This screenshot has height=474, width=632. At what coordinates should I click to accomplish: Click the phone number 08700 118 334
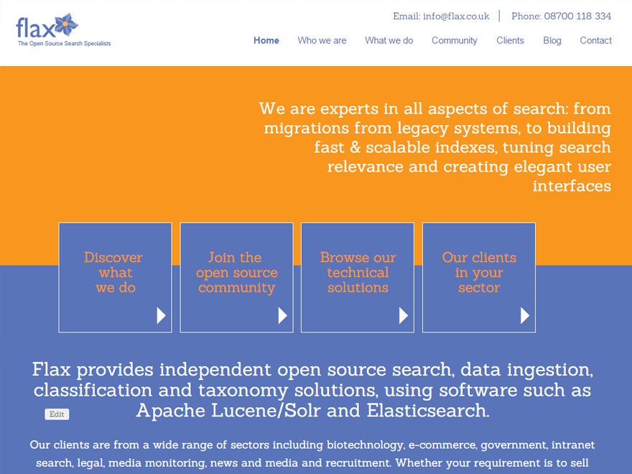[577, 16]
